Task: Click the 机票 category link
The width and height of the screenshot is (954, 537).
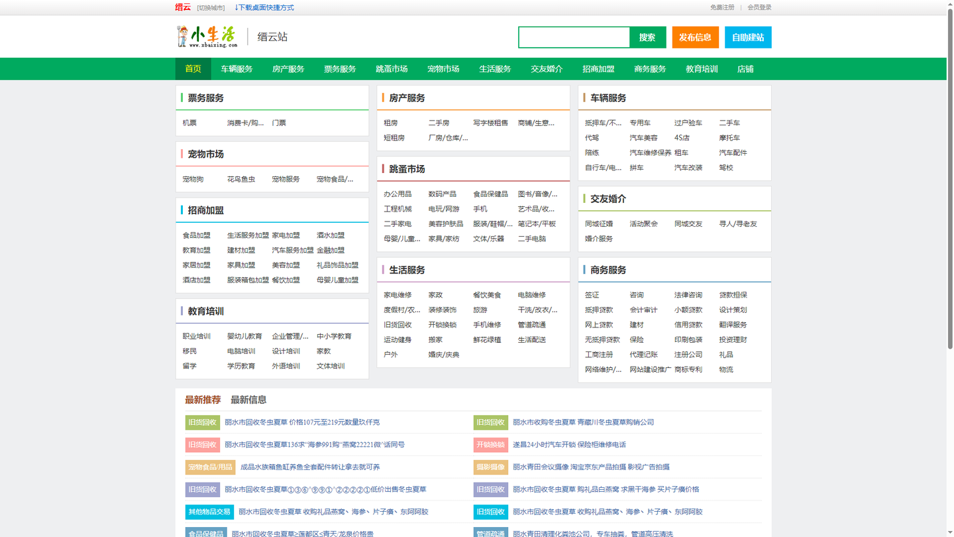Action: tap(189, 123)
